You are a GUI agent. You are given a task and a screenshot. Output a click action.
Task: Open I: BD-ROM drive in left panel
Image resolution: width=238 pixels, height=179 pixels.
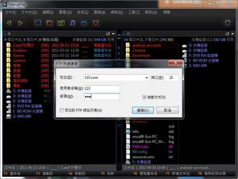28,111
